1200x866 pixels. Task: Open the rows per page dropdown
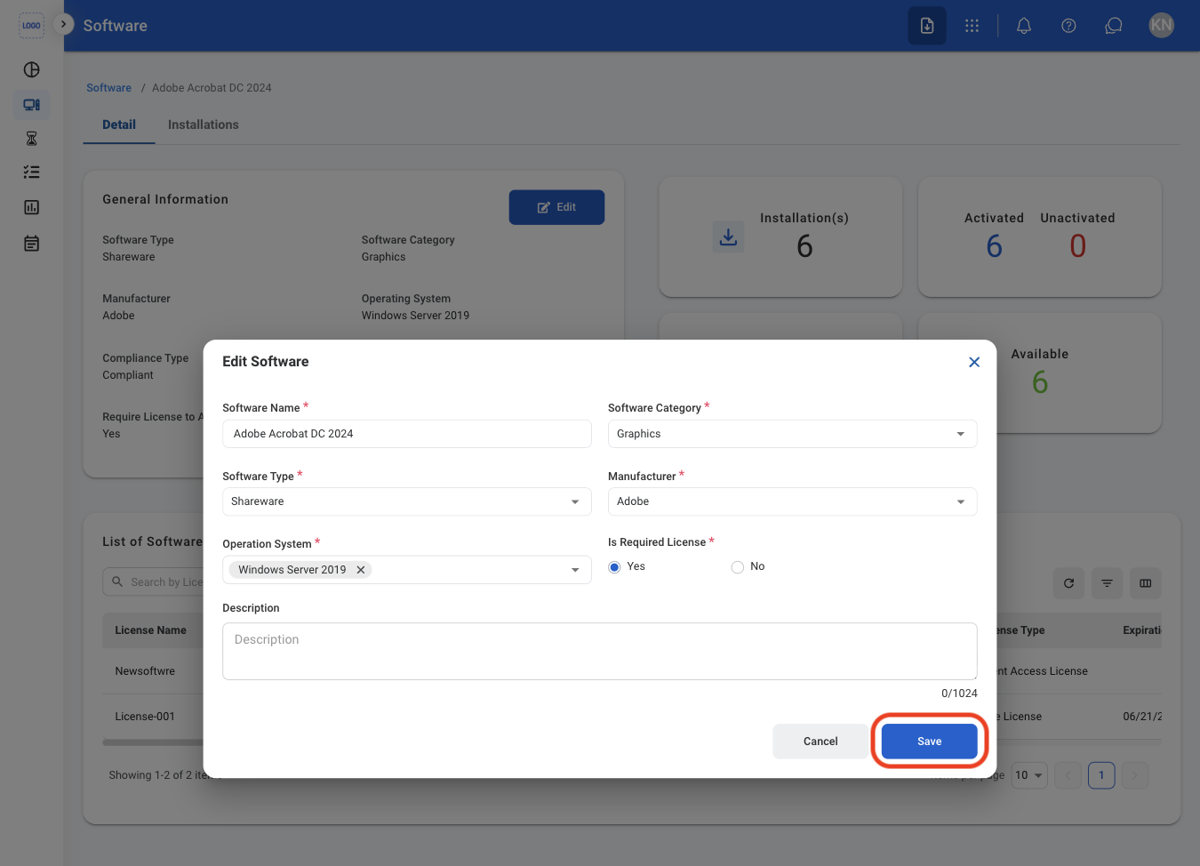(1029, 775)
